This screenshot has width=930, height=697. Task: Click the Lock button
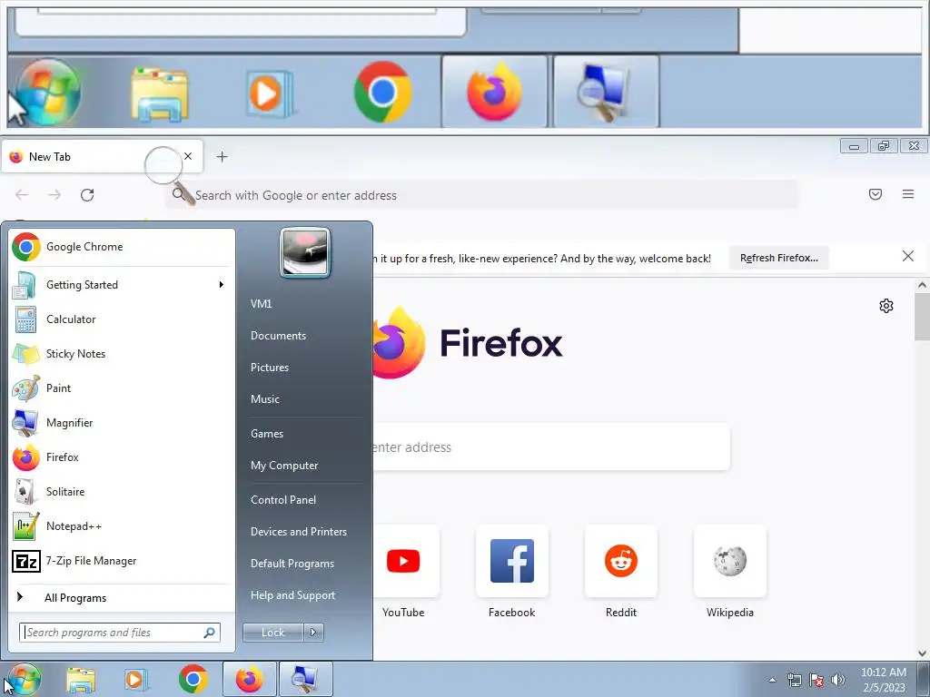pyautogui.click(x=272, y=633)
